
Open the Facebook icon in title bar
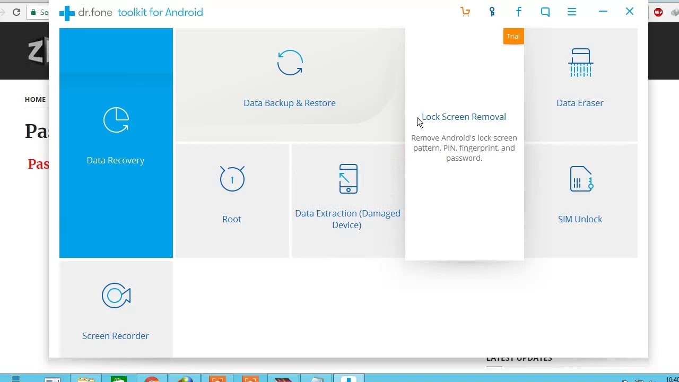pos(519,12)
